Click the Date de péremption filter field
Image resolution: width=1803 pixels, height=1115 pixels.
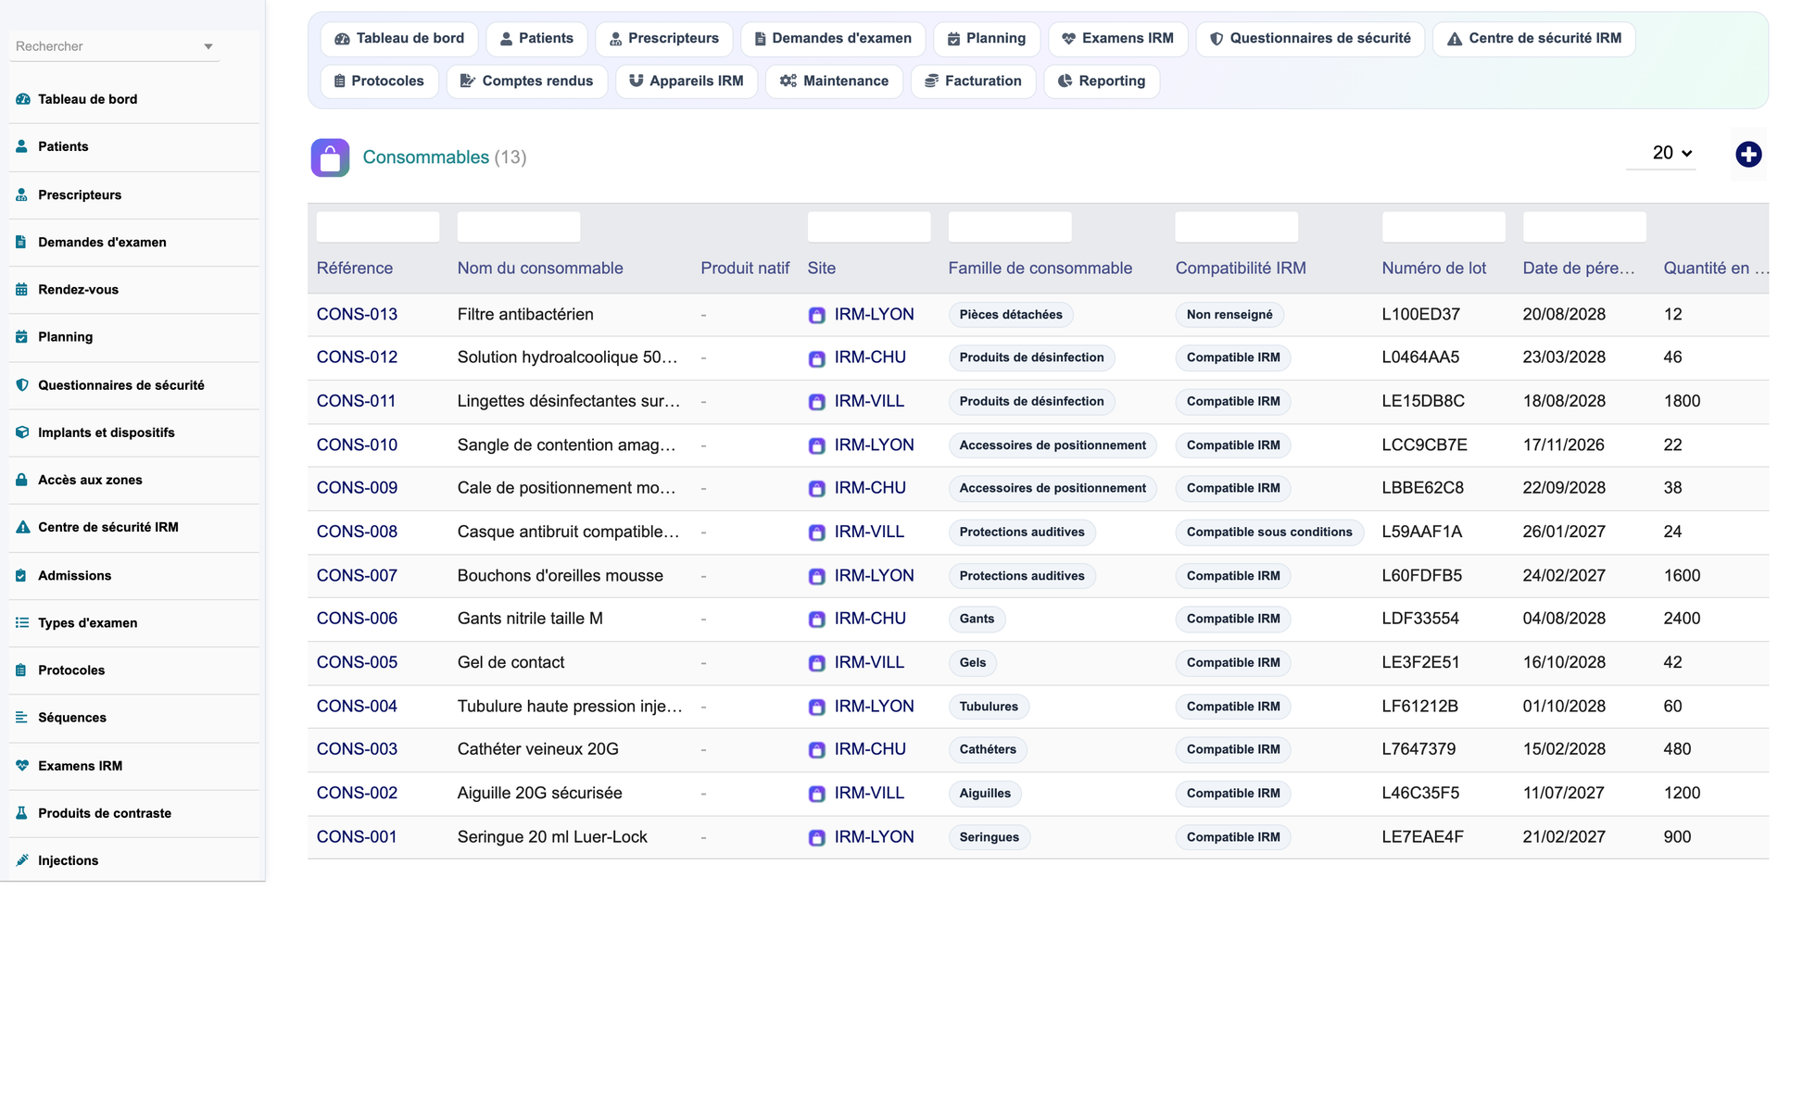(1584, 227)
